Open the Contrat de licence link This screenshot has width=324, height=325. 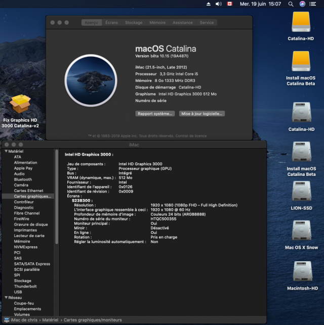(191, 136)
